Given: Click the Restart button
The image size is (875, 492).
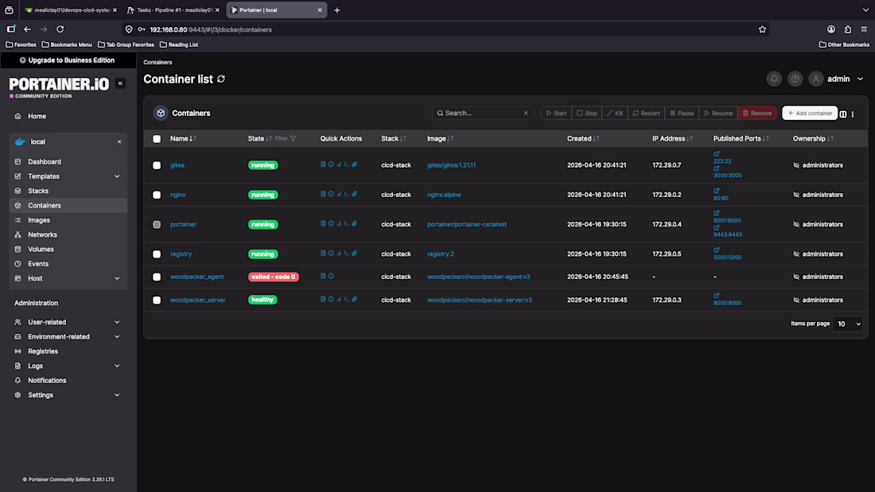Looking at the screenshot, I should pos(646,113).
